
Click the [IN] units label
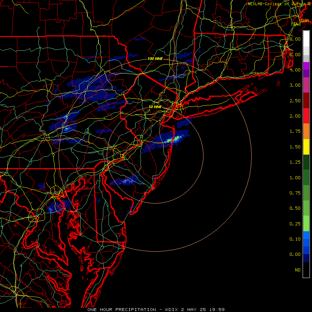pyautogui.click(x=296, y=24)
